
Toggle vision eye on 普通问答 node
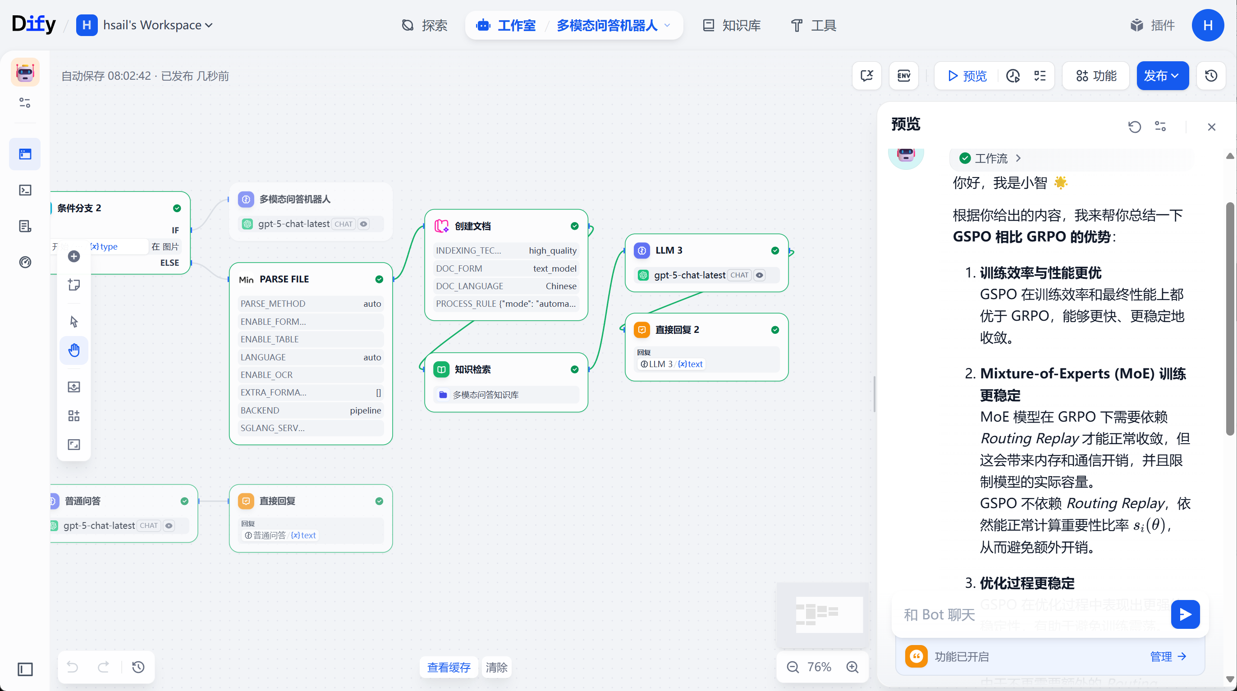click(169, 525)
